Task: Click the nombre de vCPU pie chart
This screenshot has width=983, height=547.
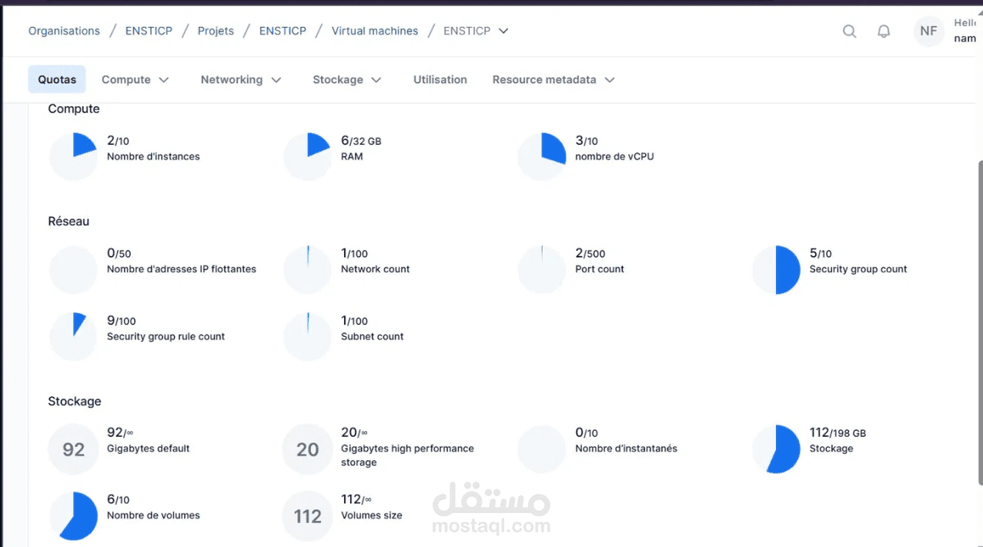Action: click(542, 157)
